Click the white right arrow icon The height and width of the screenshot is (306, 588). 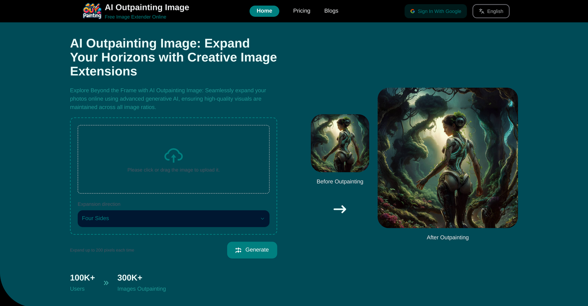pos(340,209)
